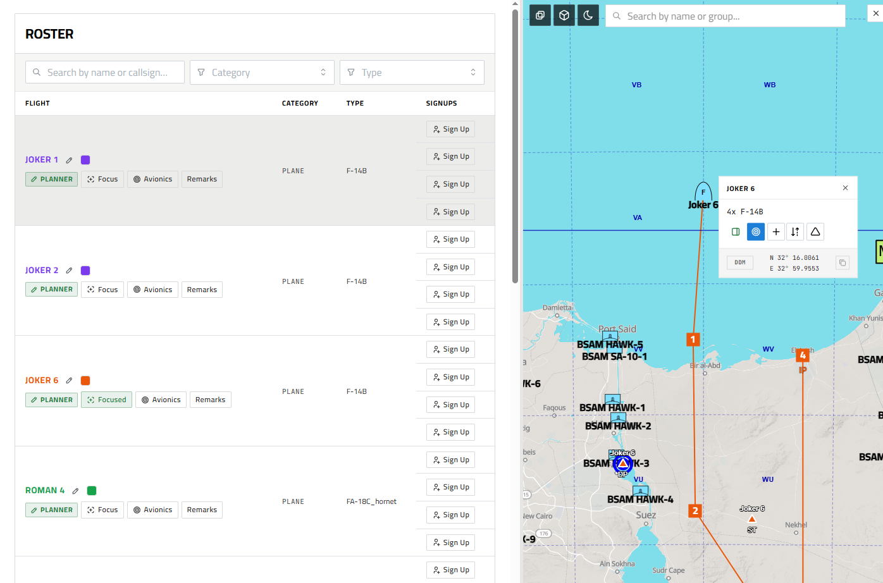Click the orange color swatch of JOKER 6
883x583 pixels.
coord(85,381)
